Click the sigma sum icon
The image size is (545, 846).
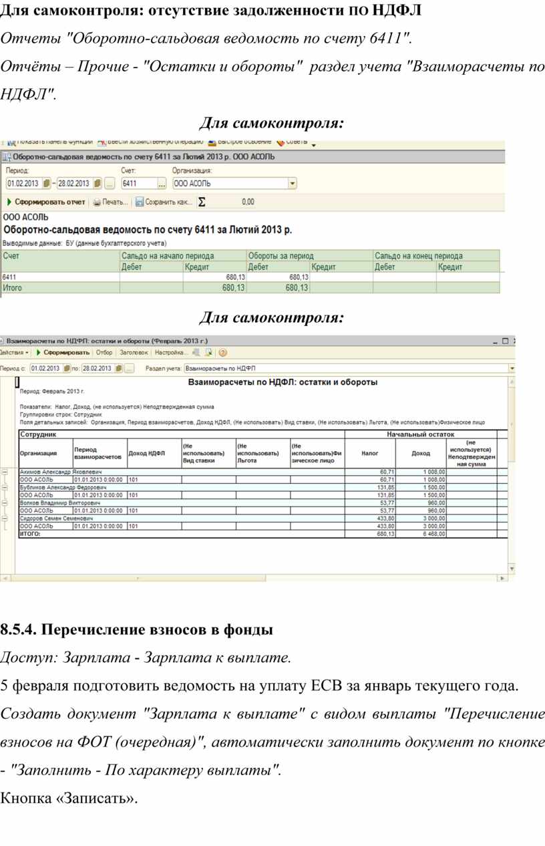(x=202, y=202)
